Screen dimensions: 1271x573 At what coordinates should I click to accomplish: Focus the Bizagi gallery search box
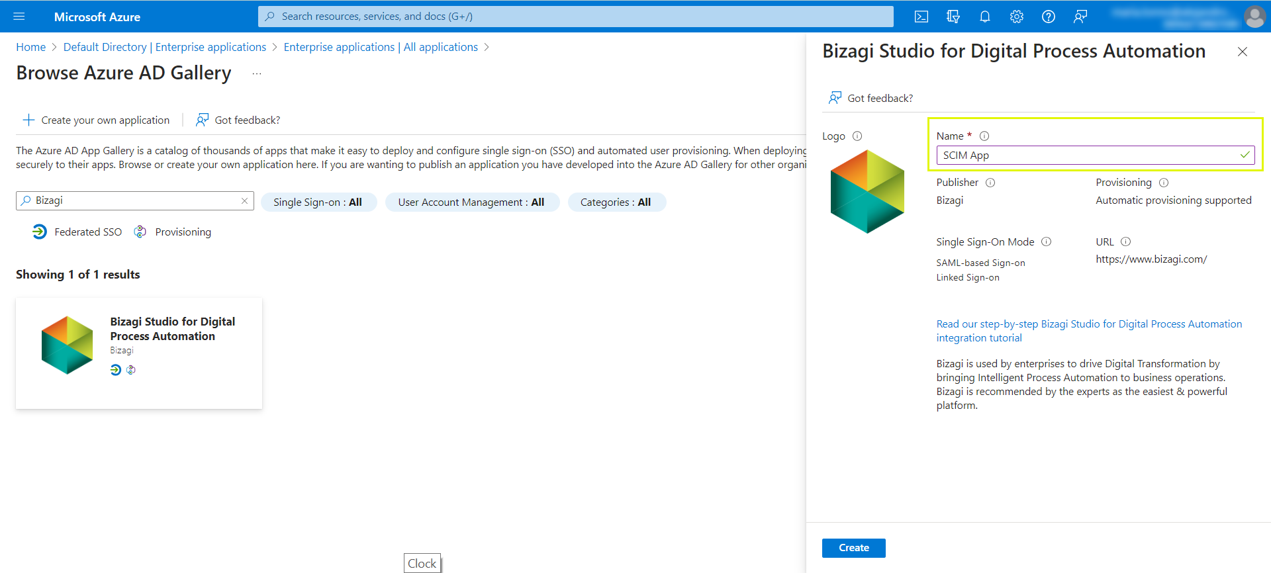click(x=135, y=200)
